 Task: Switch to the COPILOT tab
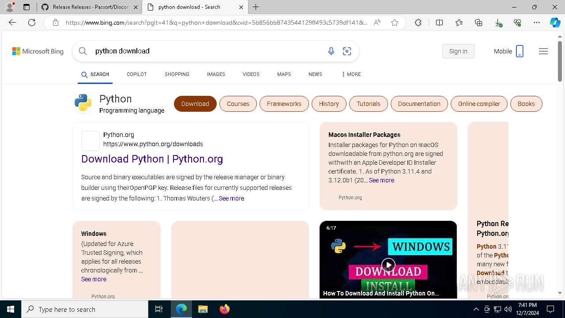[136, 74]
